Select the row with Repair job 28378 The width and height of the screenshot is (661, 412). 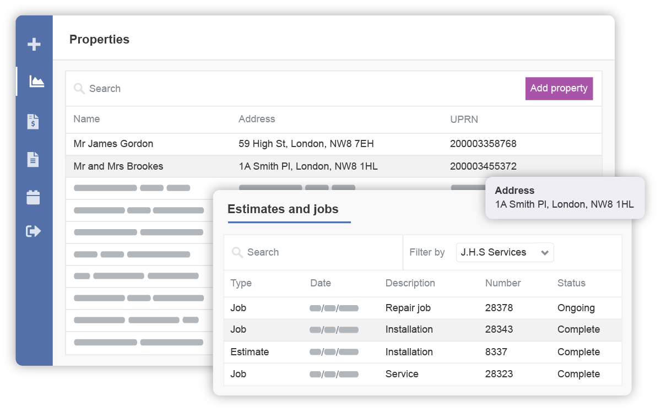point(386,308)
